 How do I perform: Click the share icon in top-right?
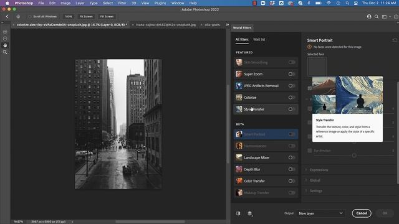pyautogui.click(x=396, y=17)
